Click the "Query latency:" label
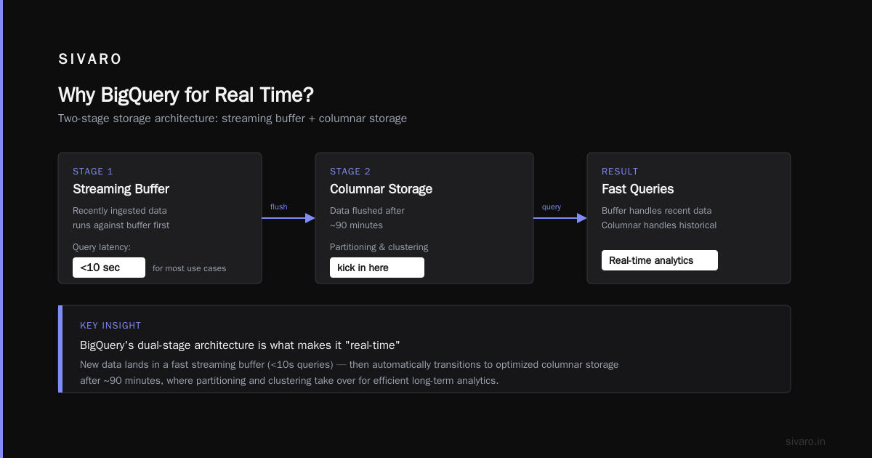The image size is (872, 458). pos(102,247)
